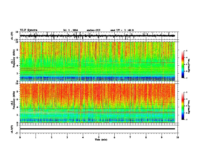Click the "-7" tick on ch.2 colorbar
This screenshot has height=154, width=200.
coord(186,120)
